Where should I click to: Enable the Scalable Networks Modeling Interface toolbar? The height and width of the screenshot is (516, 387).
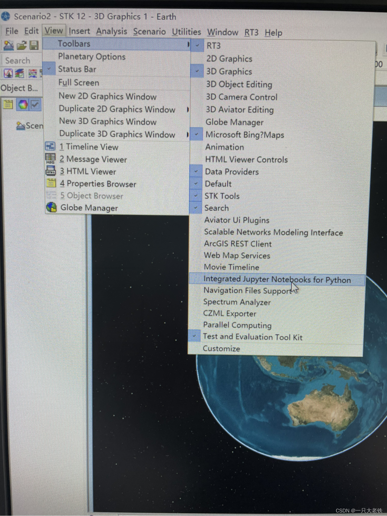click(279, 232)
